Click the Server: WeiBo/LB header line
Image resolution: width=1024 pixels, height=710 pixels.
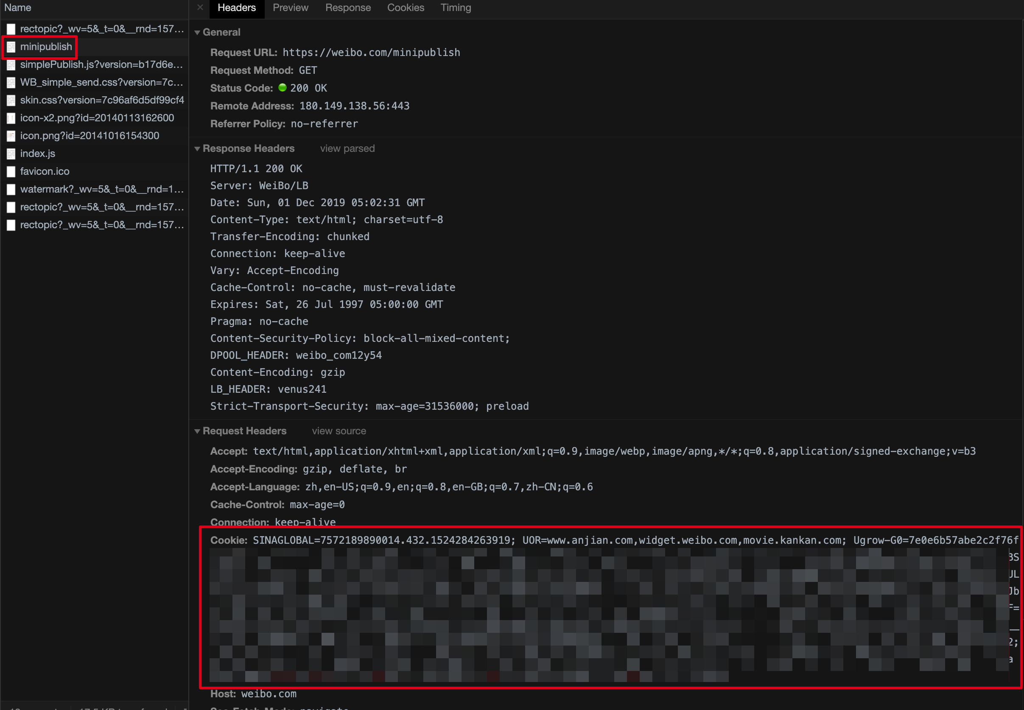(x=259, y=185)
